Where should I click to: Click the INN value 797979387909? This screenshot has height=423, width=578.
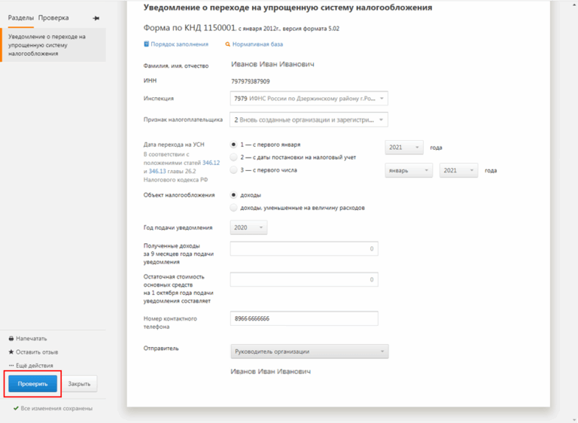[x=251, y=81]
